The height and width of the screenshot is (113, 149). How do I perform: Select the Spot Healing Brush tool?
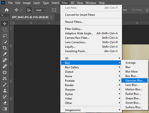coord(5,60)
